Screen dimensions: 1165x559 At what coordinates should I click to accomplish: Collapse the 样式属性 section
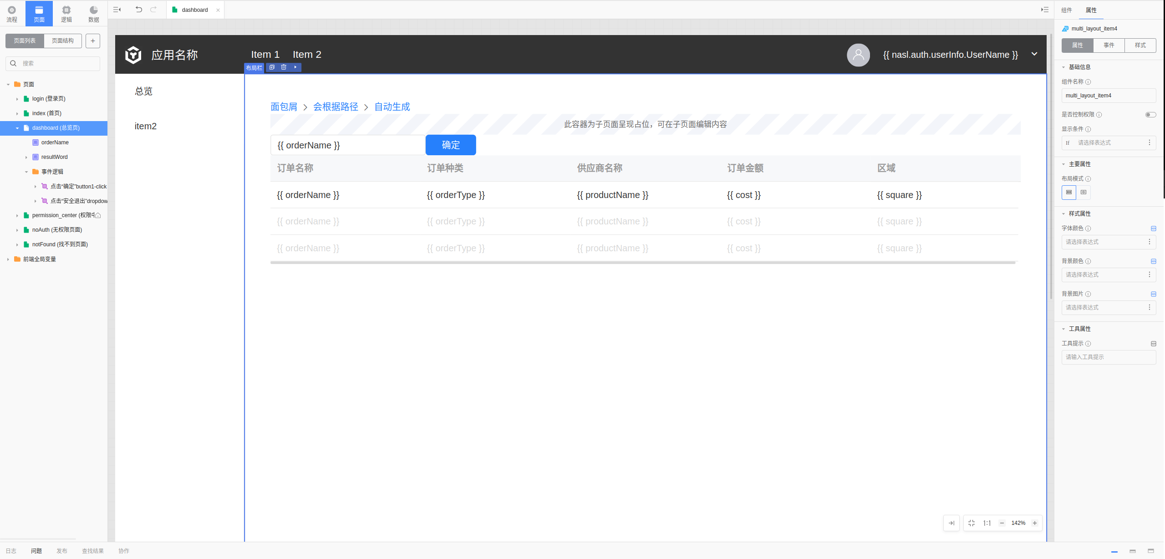1063,214
